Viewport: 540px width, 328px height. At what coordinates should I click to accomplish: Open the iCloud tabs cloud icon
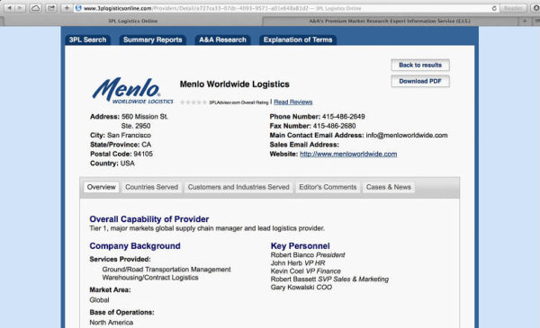tap(35, 8)
